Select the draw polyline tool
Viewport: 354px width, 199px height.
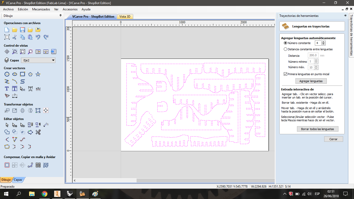(7, 82)
